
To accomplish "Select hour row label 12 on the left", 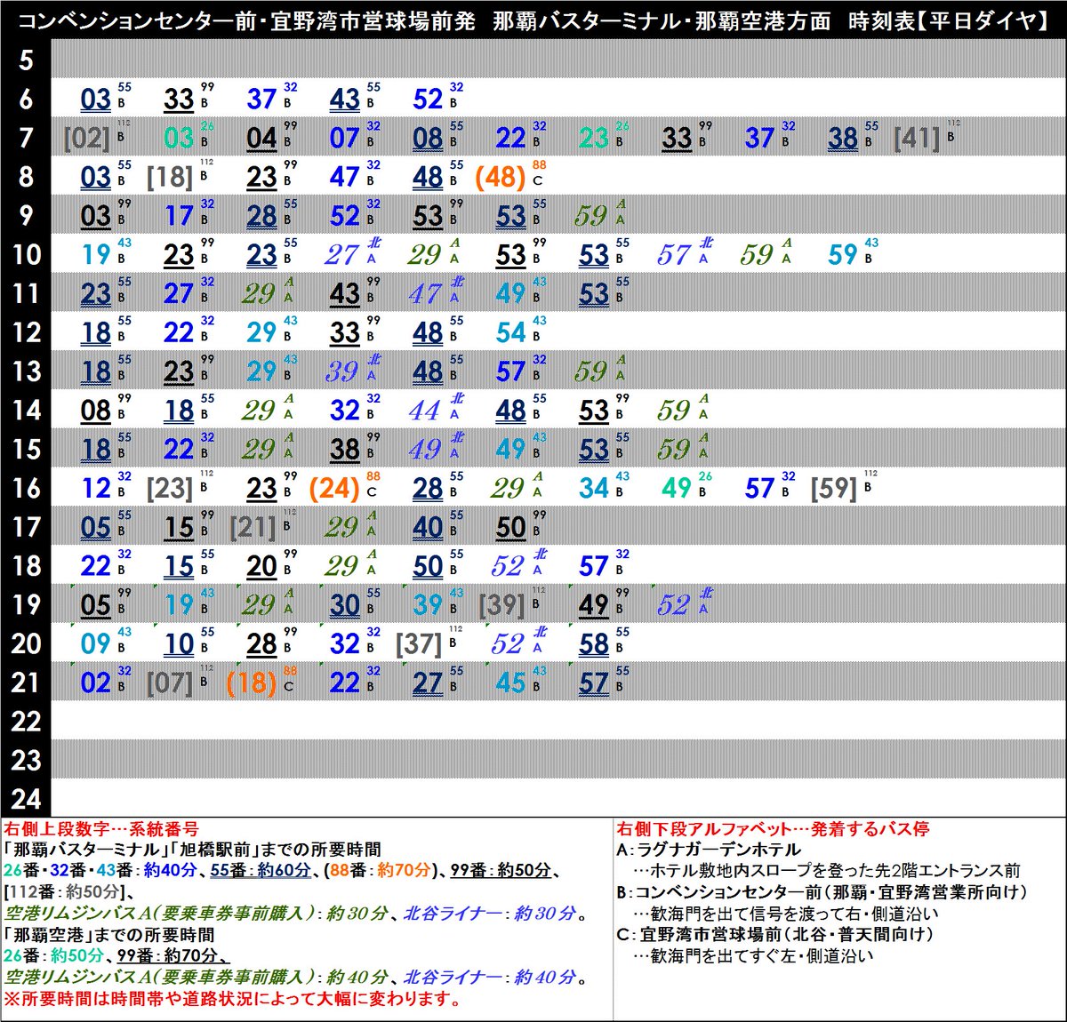I will click(27, 332).
